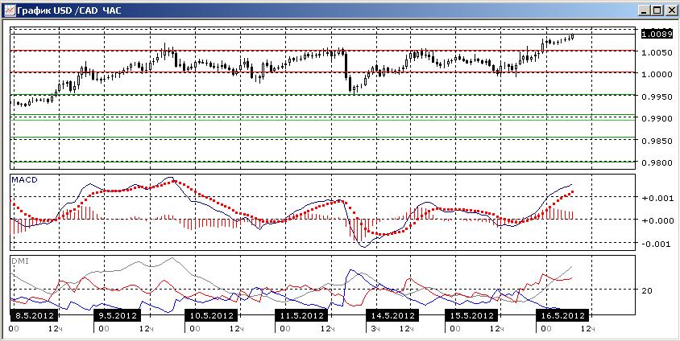Click the 1.0000 price axis label
The height and width of the screenshot is (341, 680).
656,75
